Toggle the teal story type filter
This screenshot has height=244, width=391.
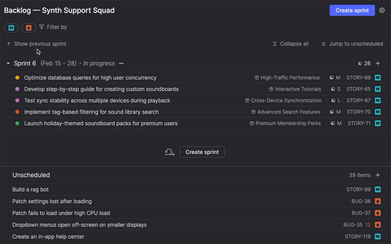click(x=11, y=27)
